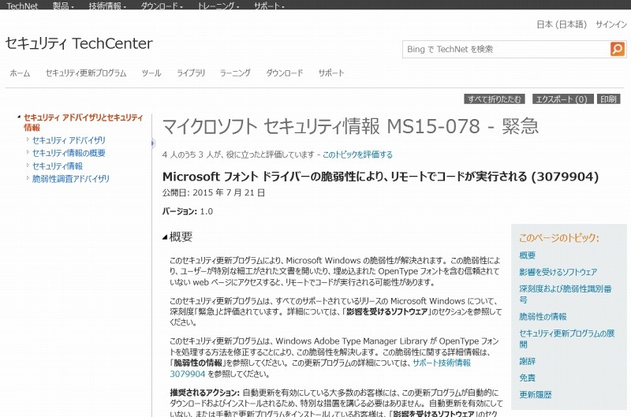
Task: Jump to 影響を受けるソフトウェア in page topics
Action: pos(558,272)
